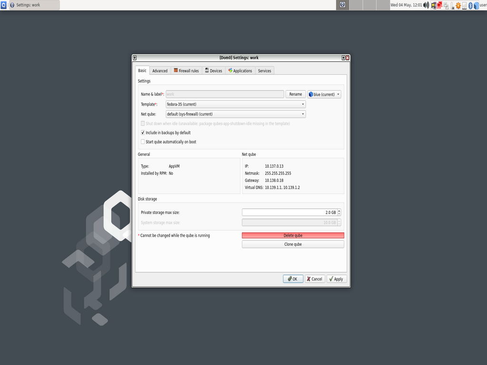This screenshot has height=365, width=487.
Task: Open the blue Qubes domains cube icon
Action: click(x=476, y=5)
